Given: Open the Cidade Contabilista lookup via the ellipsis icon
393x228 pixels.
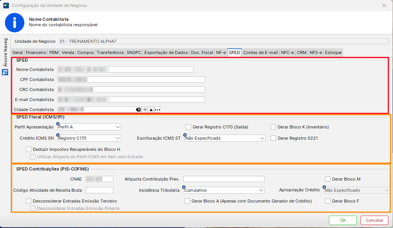Looking at the screenshot, I should [157, 110].
